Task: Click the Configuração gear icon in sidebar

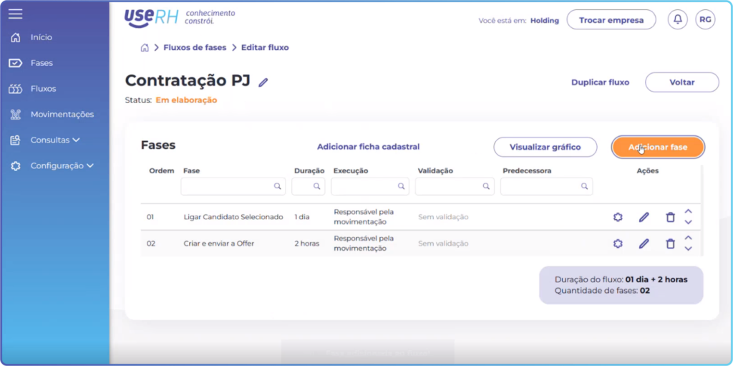Action: [16, 165]
